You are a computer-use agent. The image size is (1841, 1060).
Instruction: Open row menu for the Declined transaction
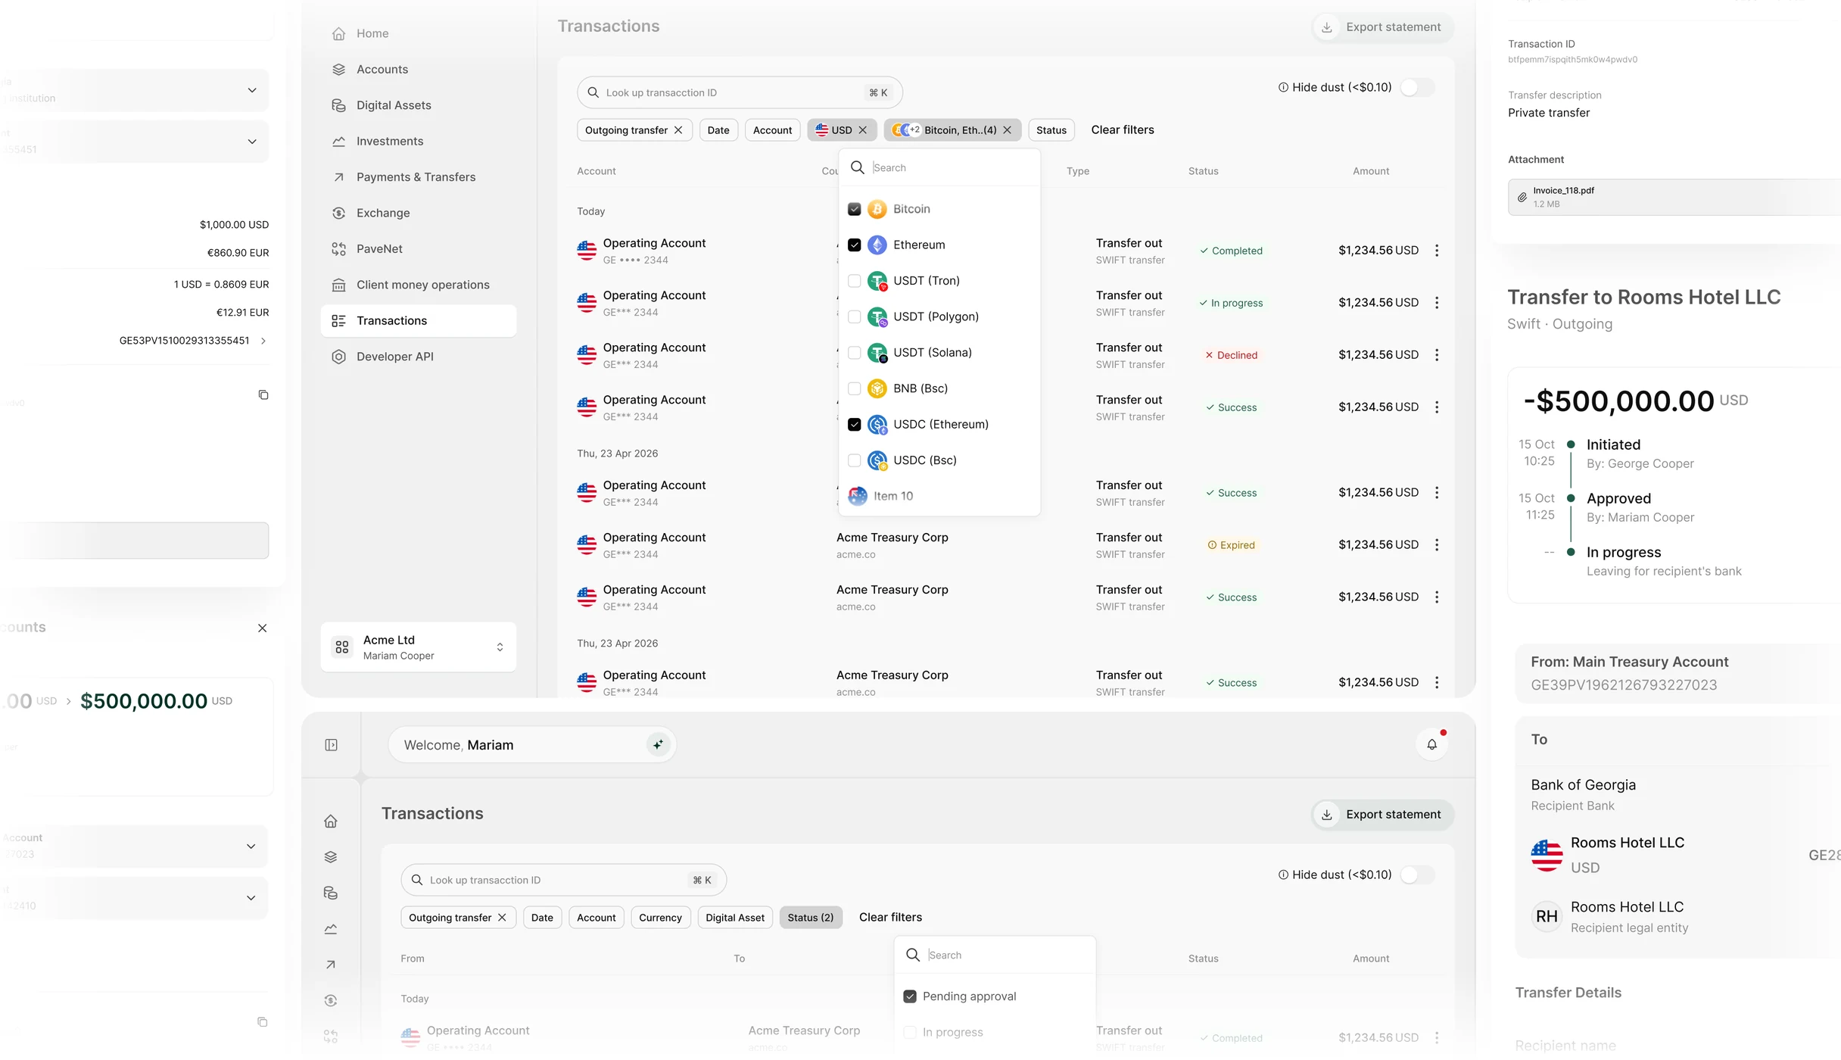click(1437, 355)
